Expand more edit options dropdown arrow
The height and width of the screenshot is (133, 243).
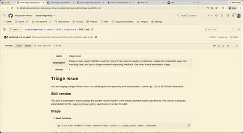[x=232, y=46]
